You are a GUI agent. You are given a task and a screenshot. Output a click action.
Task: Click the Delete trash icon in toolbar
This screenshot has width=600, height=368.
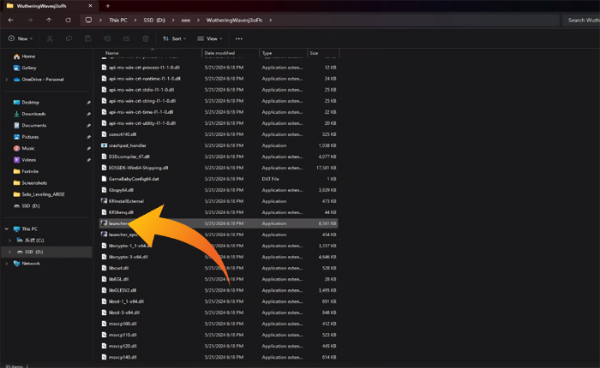(147, 39)
